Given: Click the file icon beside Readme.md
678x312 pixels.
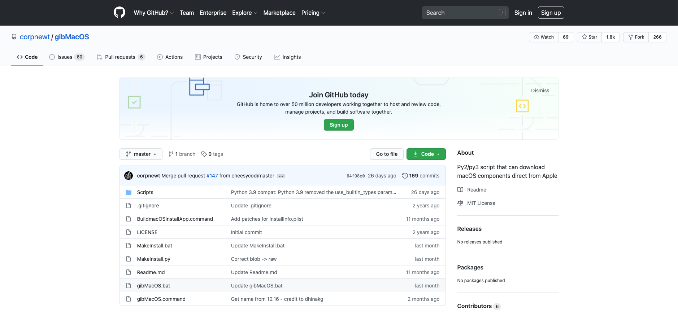Looking at the screenshot, I should (x=129, y=272).
